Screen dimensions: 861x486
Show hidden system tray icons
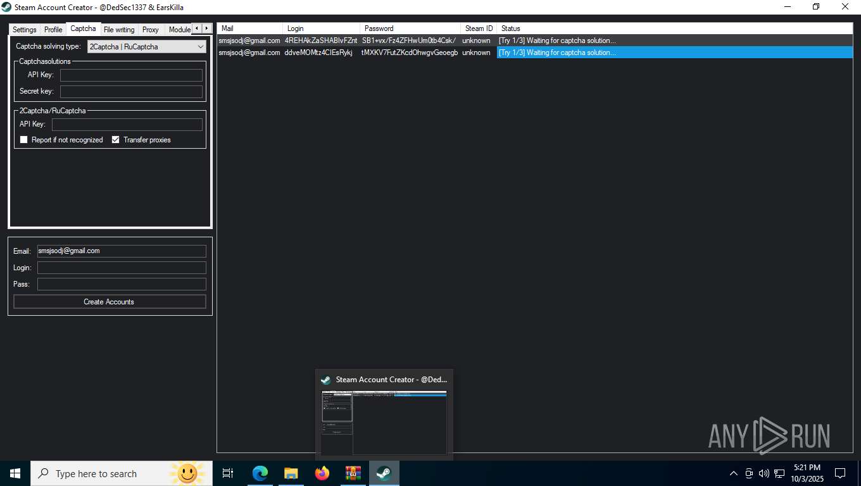(734, 473)
